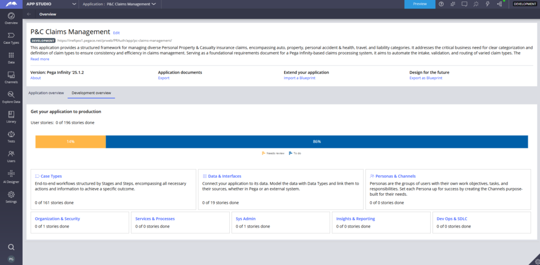Click the blue 86% progress segment
540x265 pixels.
(317, 141)
